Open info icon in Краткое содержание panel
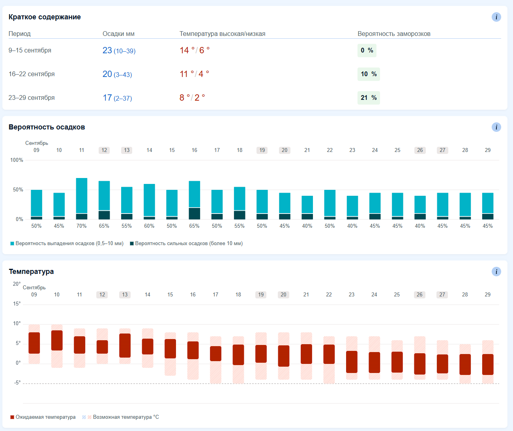 point(496,17)
